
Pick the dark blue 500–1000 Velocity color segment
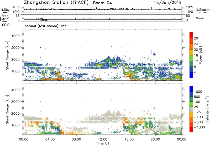click(191, 94)
